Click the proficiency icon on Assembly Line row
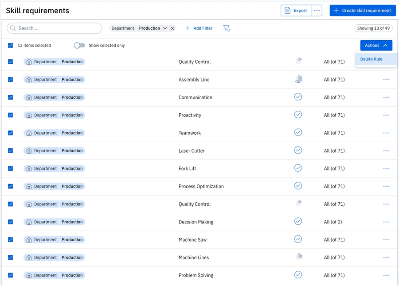The image size is (399, 285). pyautogui.click(x=298, y=79)
